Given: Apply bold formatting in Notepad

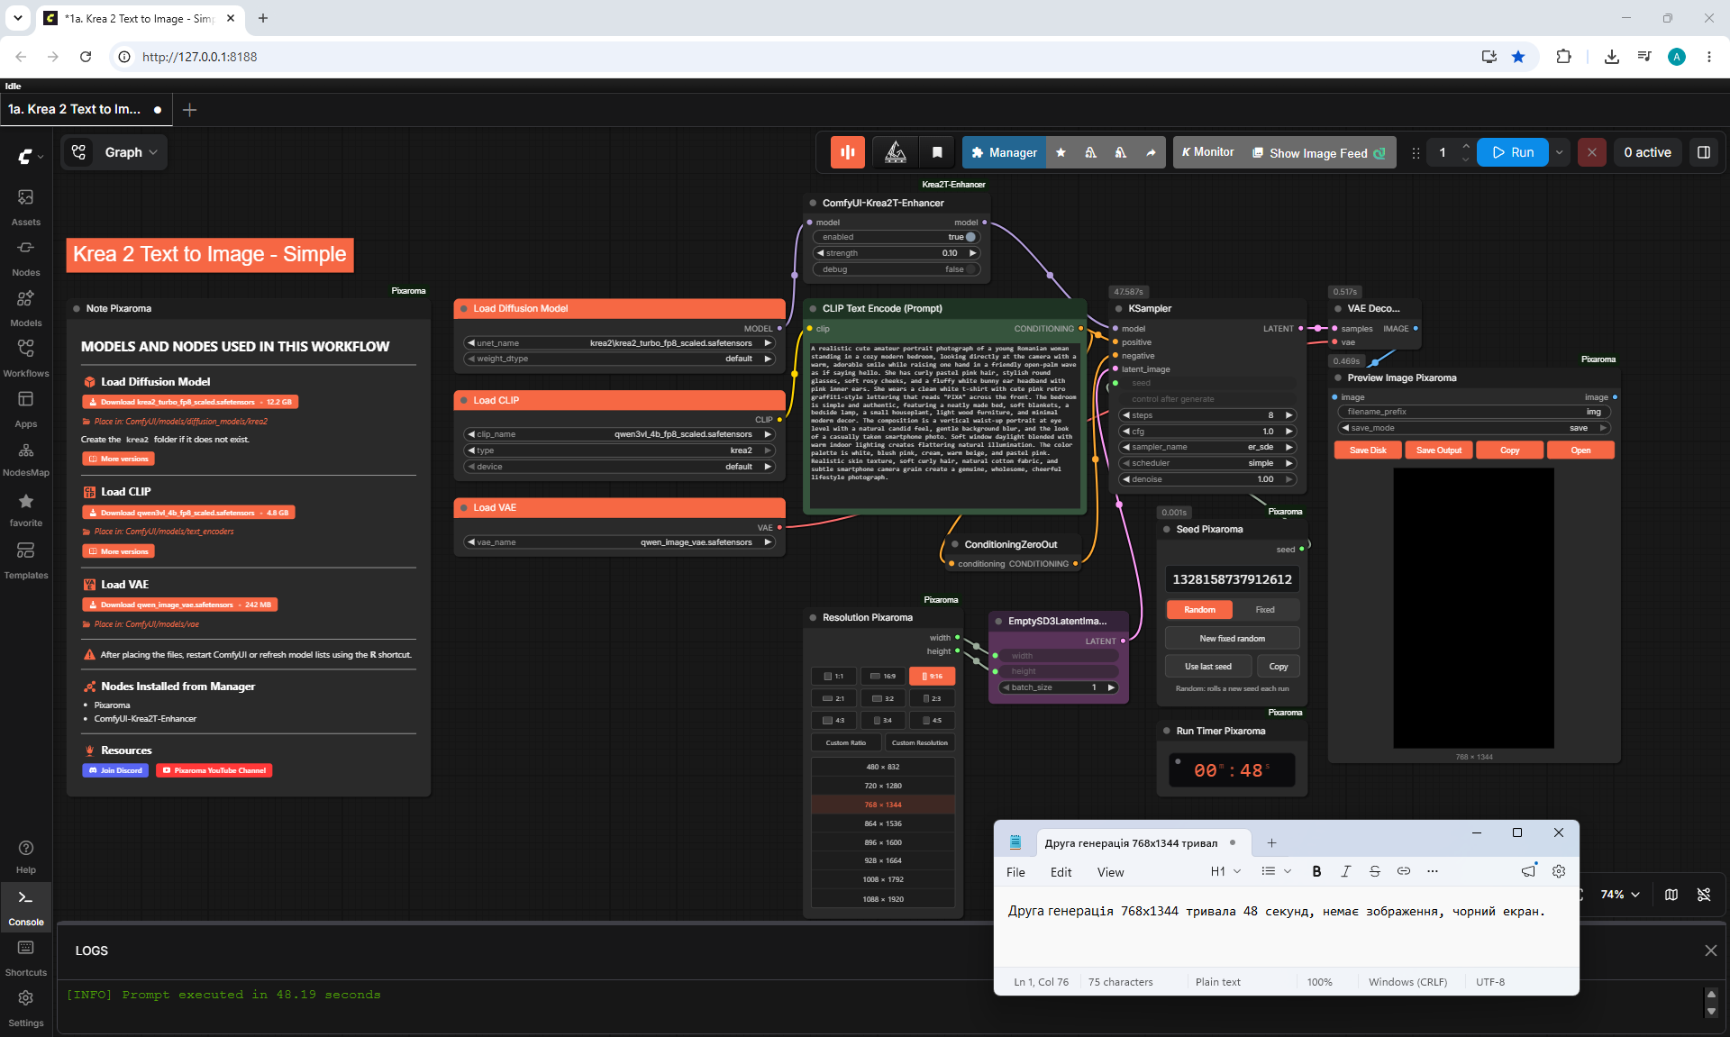Looking at the screenshot, I should (1316, 871).
